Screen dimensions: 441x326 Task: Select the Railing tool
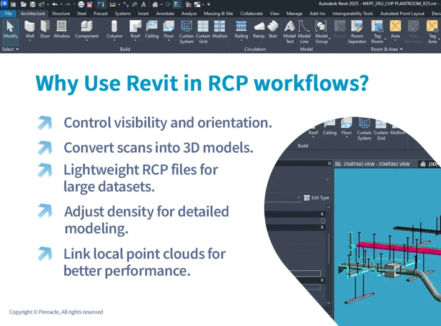[x=241, y=30]
